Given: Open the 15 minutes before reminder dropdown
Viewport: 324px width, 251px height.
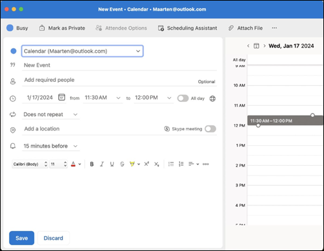Looking at the screenshot, I should click(x=50, y=146).
